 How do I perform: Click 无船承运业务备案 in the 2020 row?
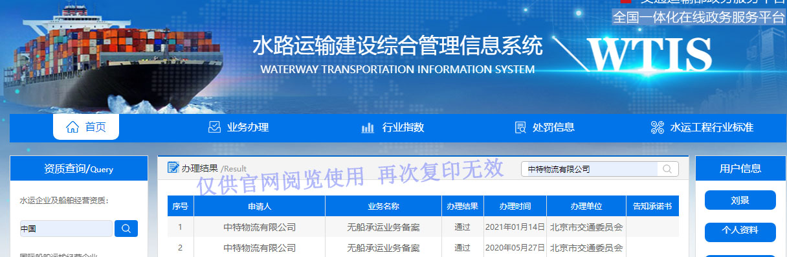coord(384,248)
